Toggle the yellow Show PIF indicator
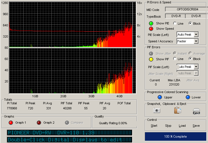 point(151,59)
